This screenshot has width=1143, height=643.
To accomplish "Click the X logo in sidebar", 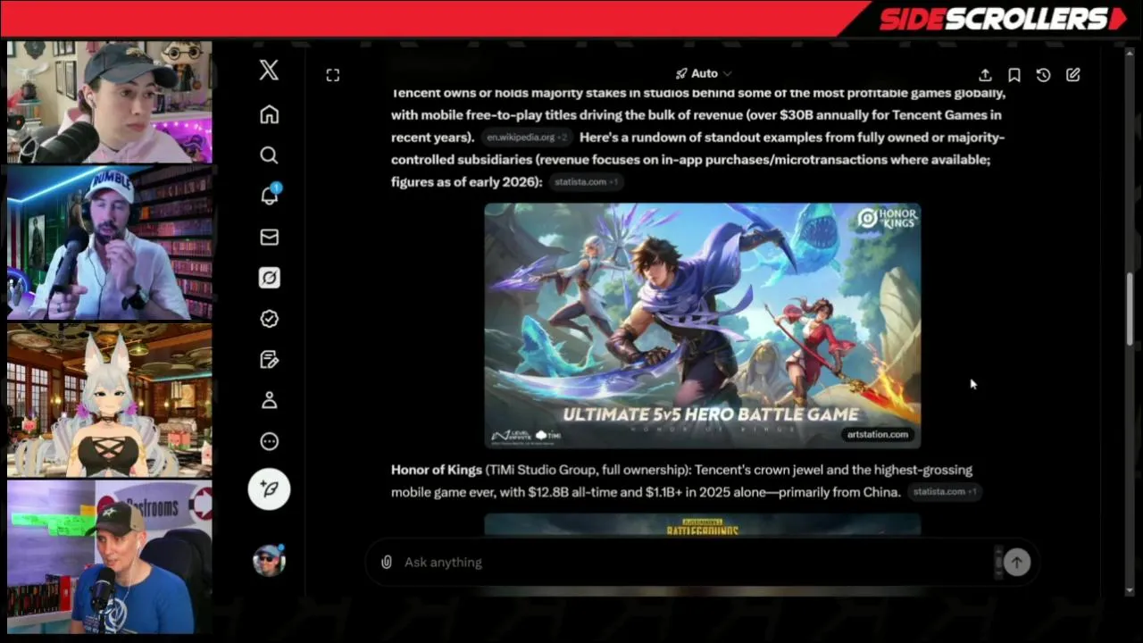I will coord(269,71).
